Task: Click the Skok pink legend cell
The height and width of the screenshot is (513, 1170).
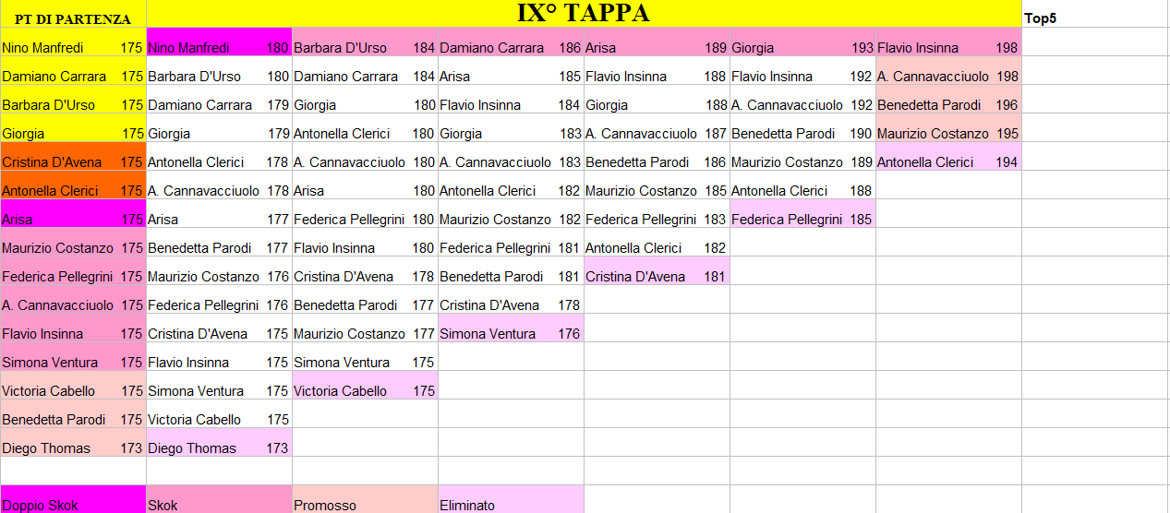Action: pos(219,500)
